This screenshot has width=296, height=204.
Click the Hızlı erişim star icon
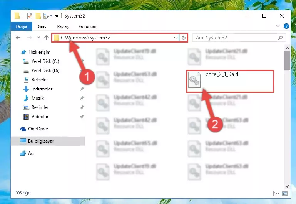pos(23,52)
